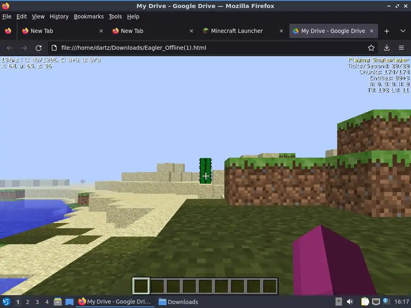Open the Help menu
411x308 pixels.
coord(133,16)
